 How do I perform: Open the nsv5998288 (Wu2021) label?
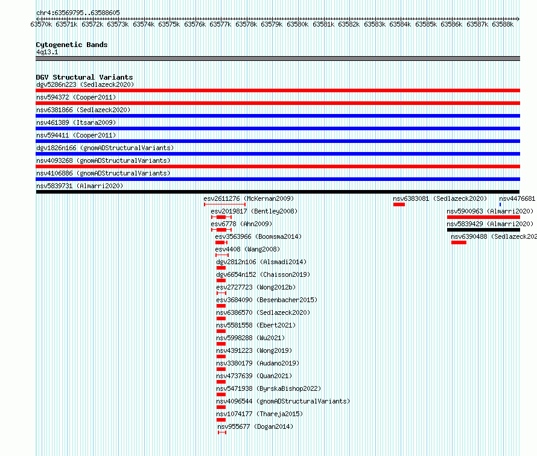(x=250, y=338)
